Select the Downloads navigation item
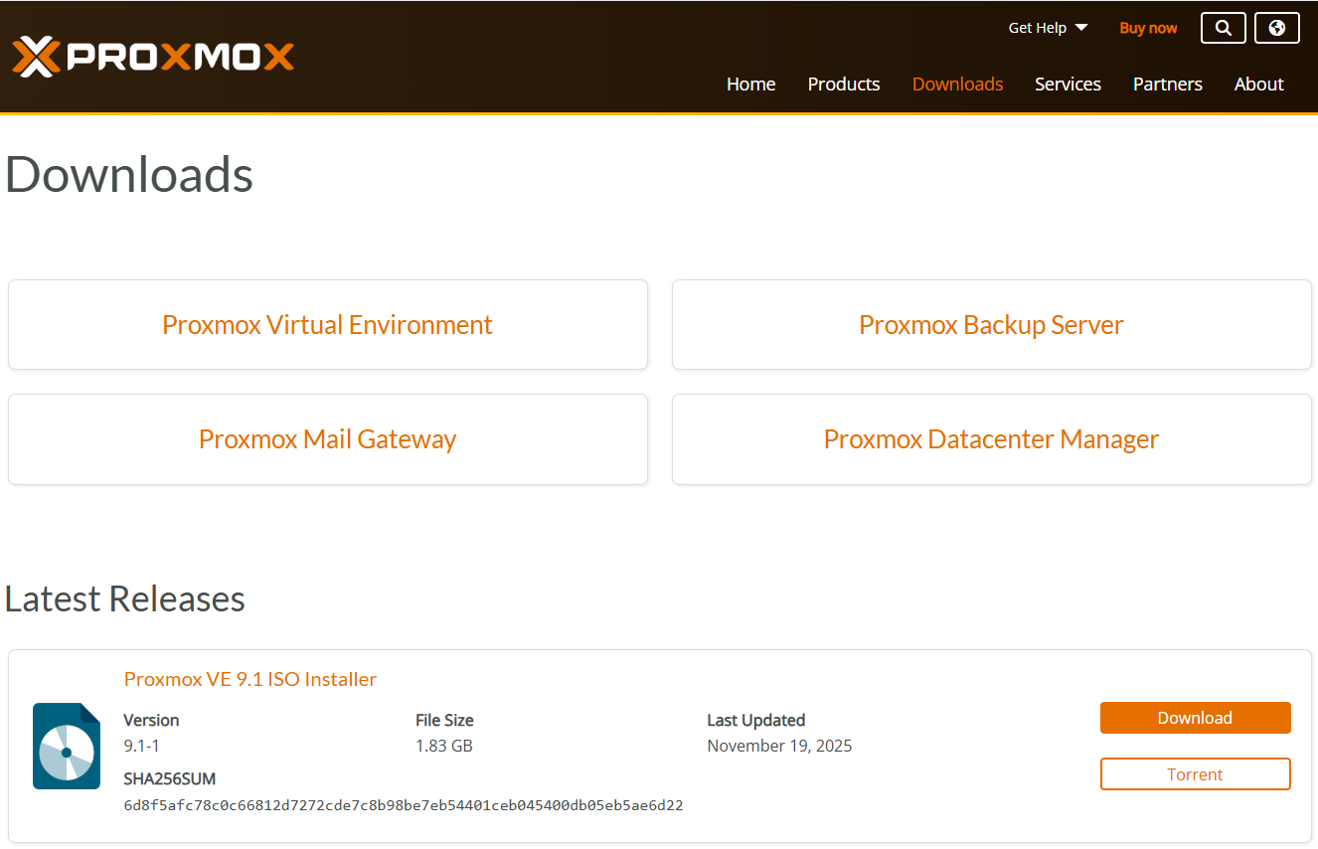1318x849 pixels. pyautogui.click(x=957, y=85)
